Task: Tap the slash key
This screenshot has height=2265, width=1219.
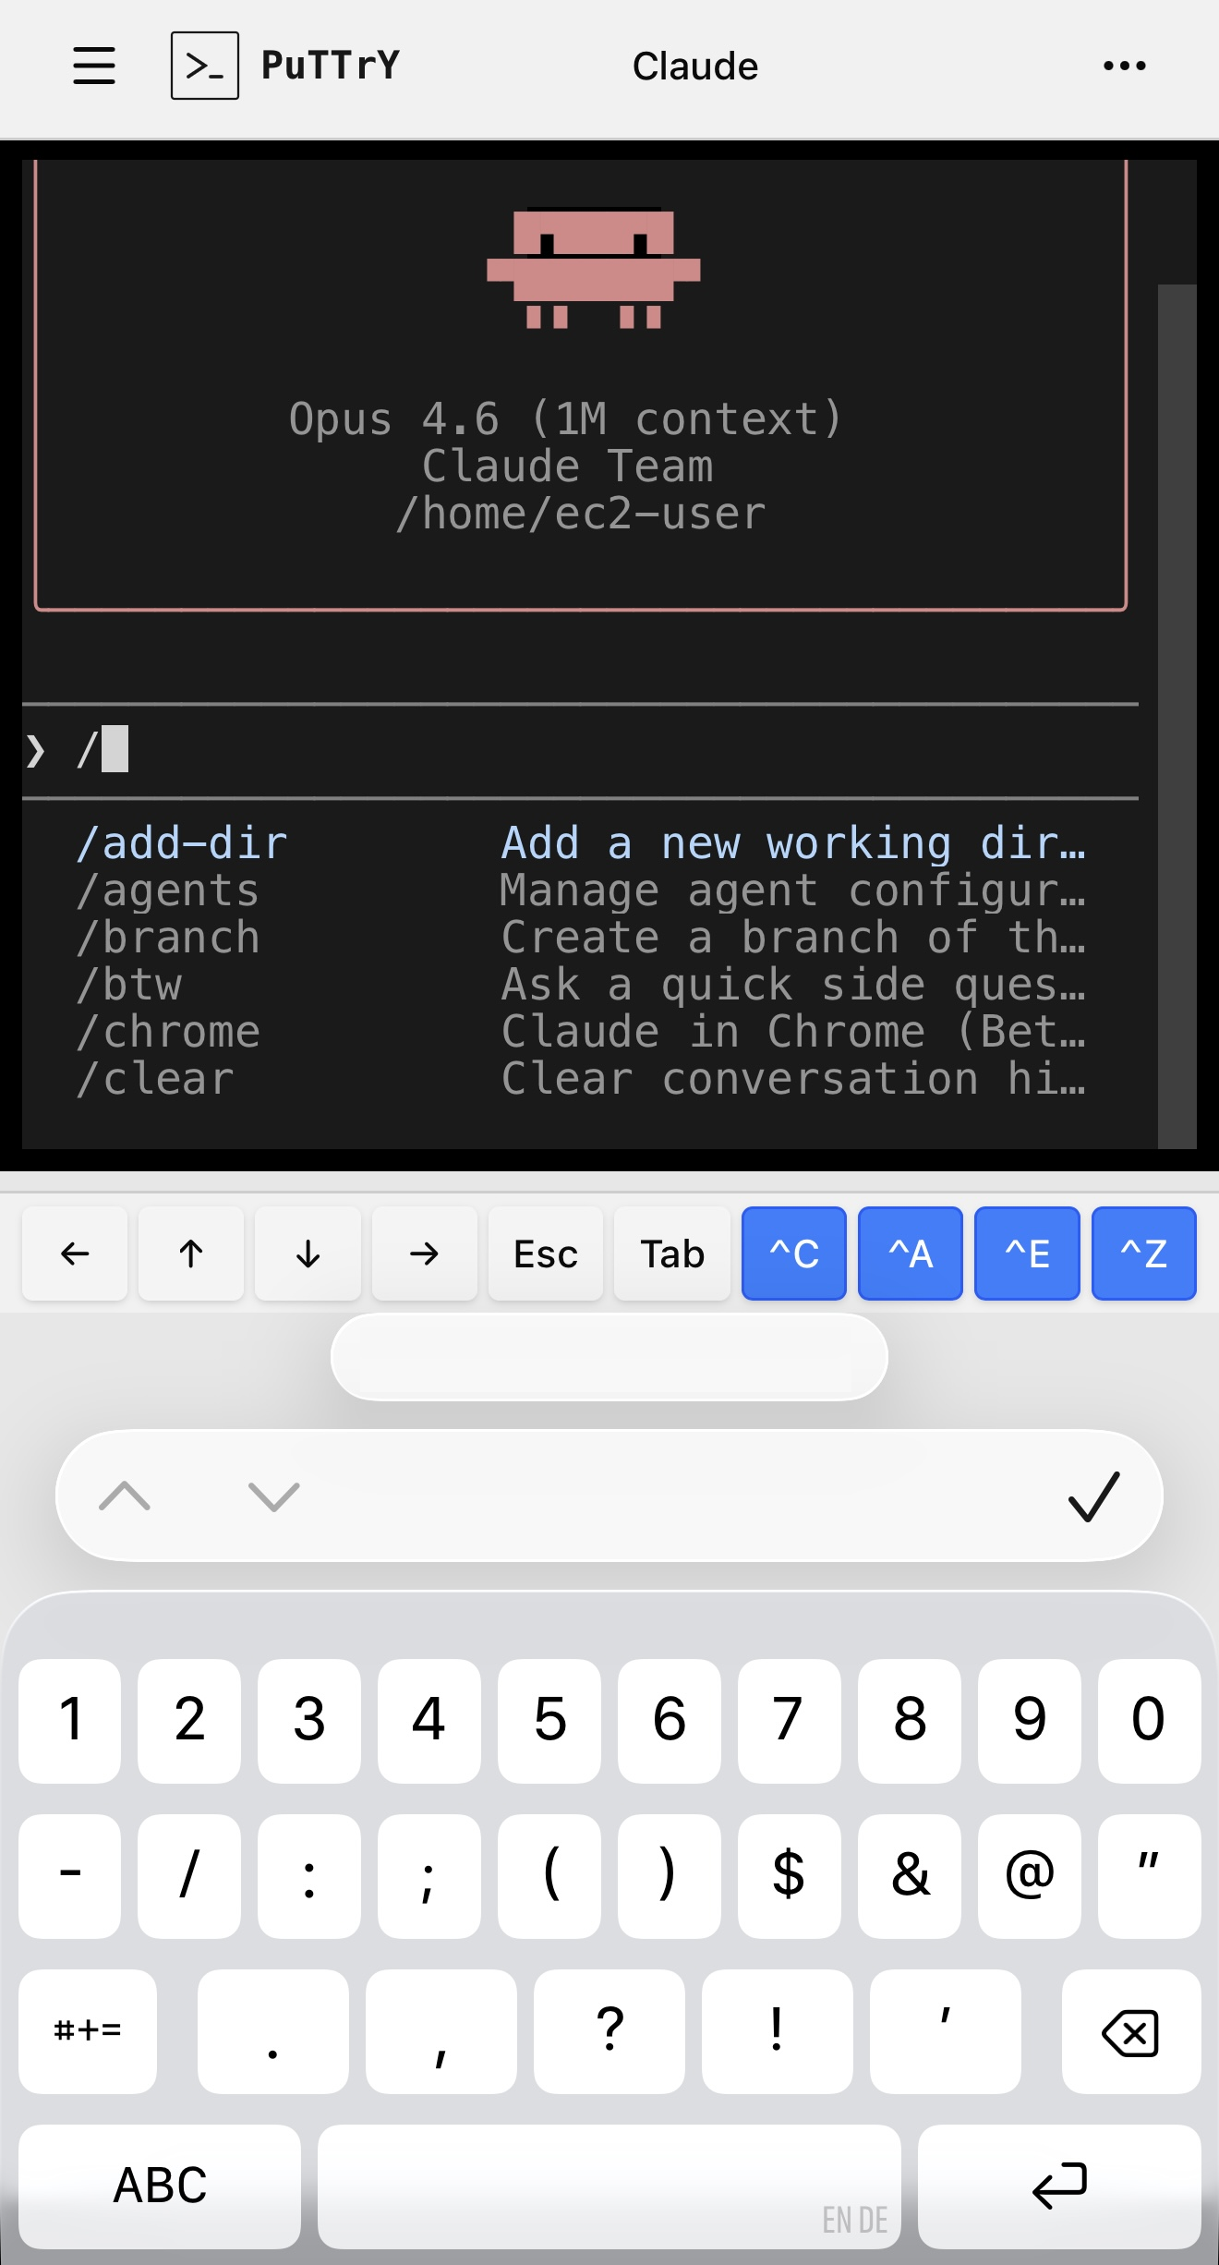Action: coord(189,1876)
